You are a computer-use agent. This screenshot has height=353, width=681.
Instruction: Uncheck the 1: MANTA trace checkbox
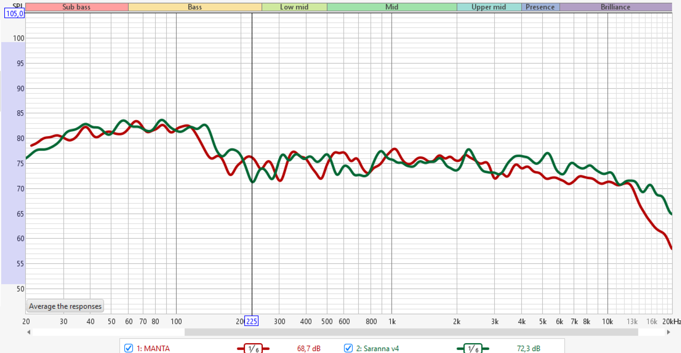point(129,348)
